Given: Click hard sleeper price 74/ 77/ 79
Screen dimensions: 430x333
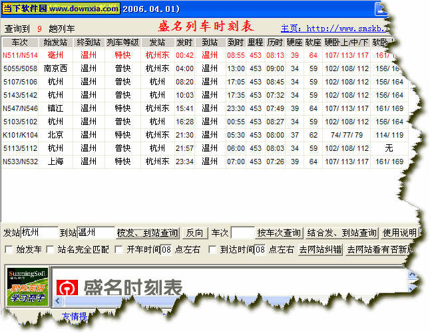Looking at the screenshot, I should click(x=347, y=135).
